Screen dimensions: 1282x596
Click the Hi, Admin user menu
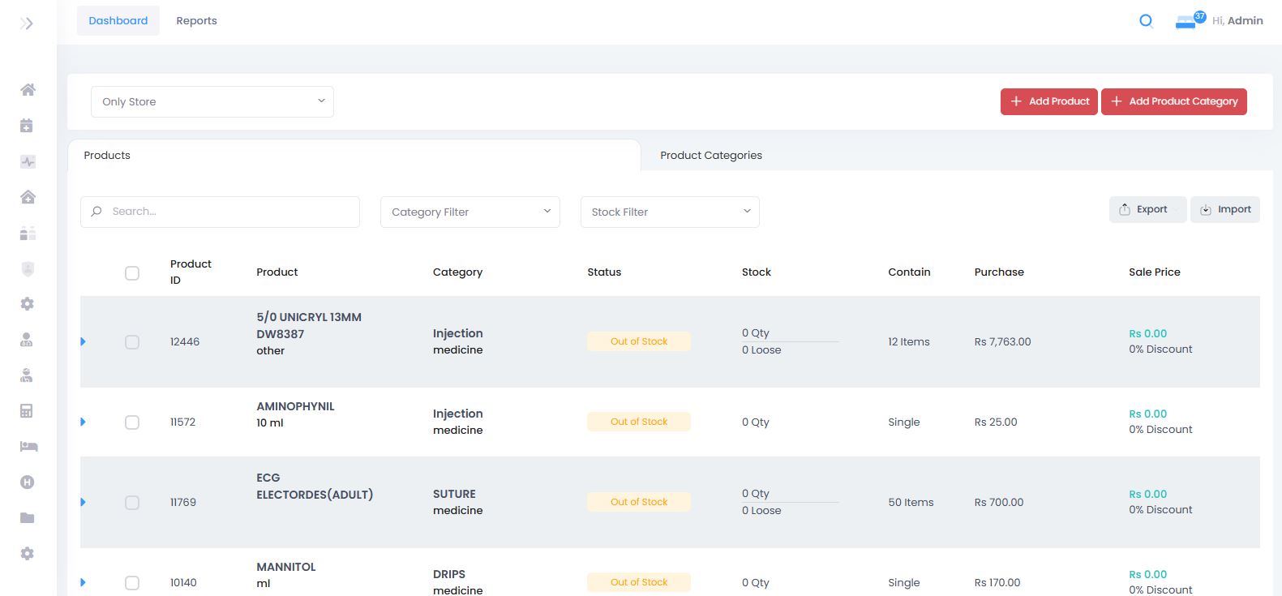[x=1237, y=20]
